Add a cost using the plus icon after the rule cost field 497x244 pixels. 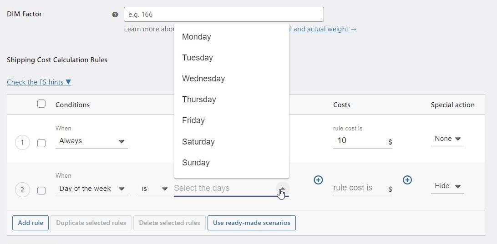pos(407,180)
